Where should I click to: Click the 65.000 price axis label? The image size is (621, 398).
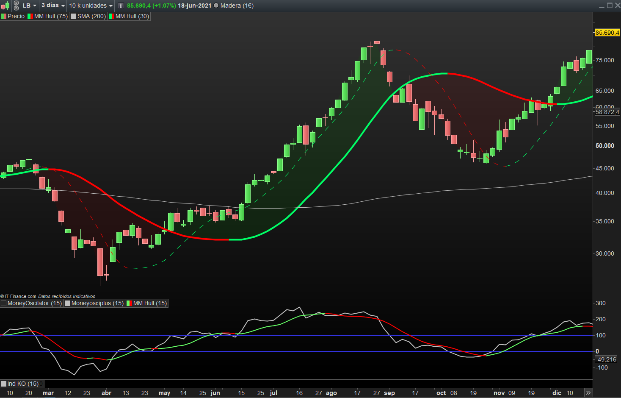pos(605,91)
